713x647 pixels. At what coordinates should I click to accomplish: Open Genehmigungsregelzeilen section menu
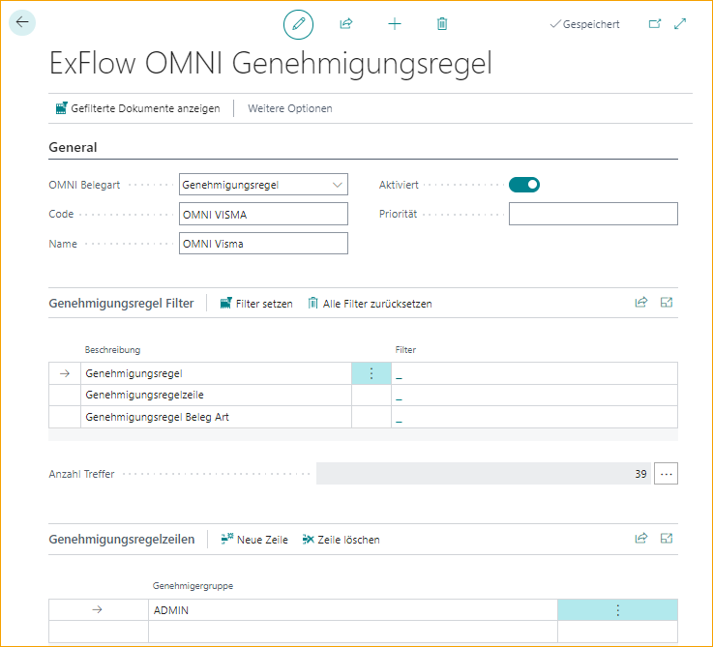[121, 540]
